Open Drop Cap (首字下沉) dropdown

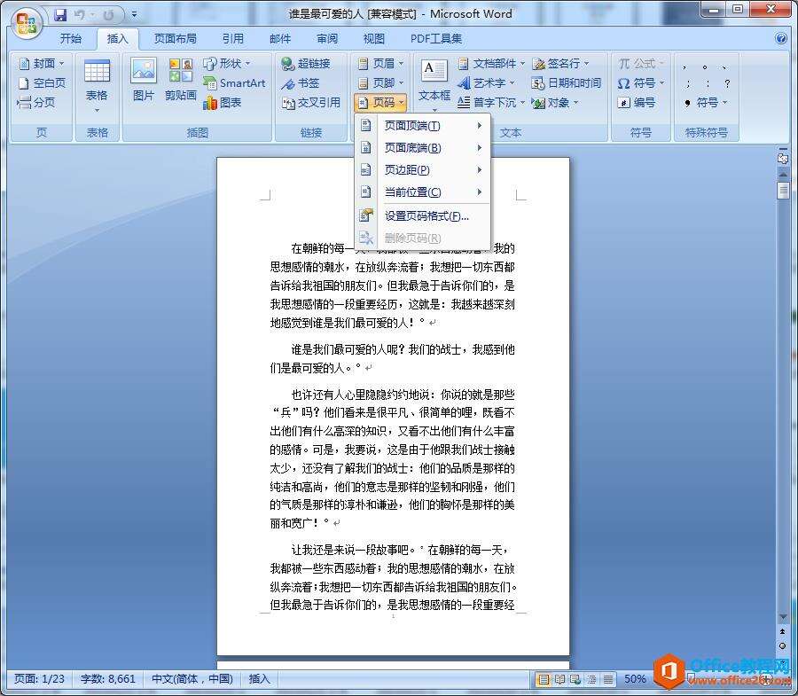click(490, 103)
